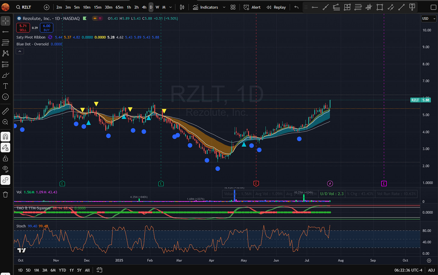
Task: Click the magenta future earnings E marker
Action: tap(384, 183)
